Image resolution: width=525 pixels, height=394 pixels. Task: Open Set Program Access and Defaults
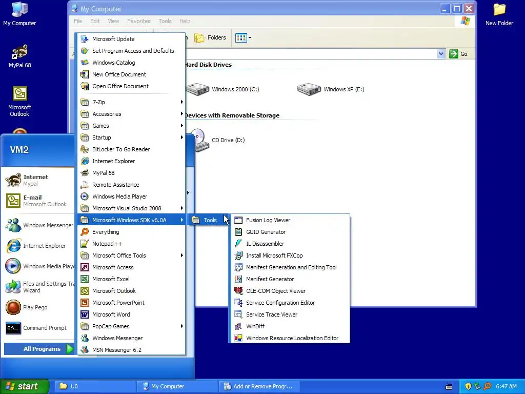coord(131,51)
